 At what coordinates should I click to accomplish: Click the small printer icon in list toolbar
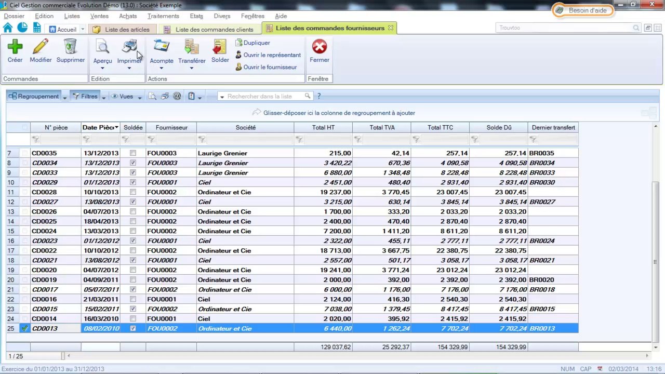point(165,96)
